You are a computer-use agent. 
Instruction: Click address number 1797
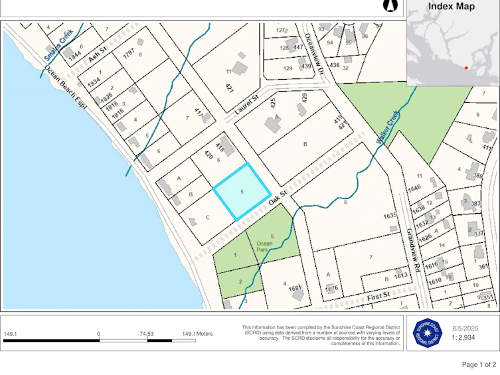coord(129,53)
